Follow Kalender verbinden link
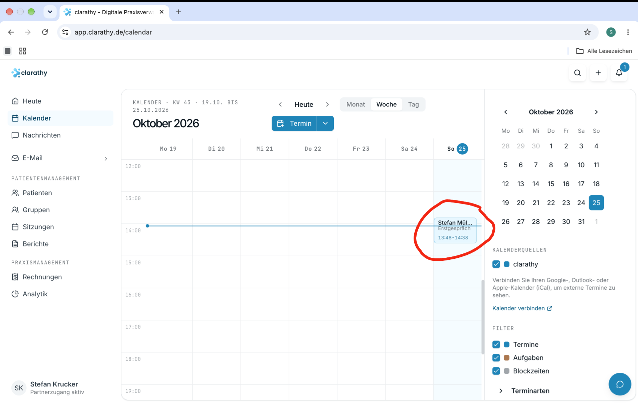Image resolution: width=638 pixels, height=403 pixels. point(522,308)
